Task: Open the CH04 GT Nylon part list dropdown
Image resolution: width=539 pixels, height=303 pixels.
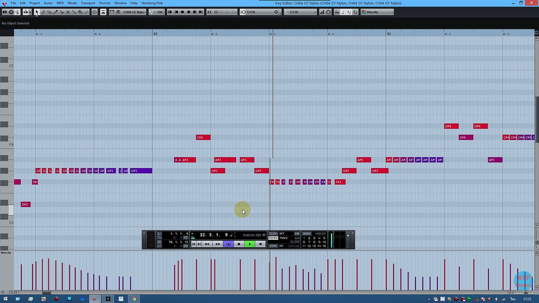Action: point(134,12)
